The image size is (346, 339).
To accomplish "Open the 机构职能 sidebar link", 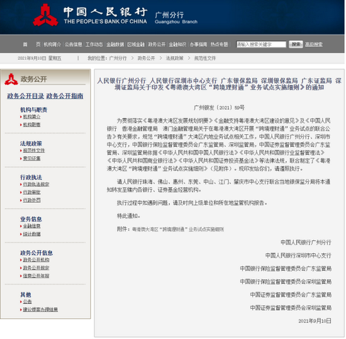I will [x=31, y=125].
